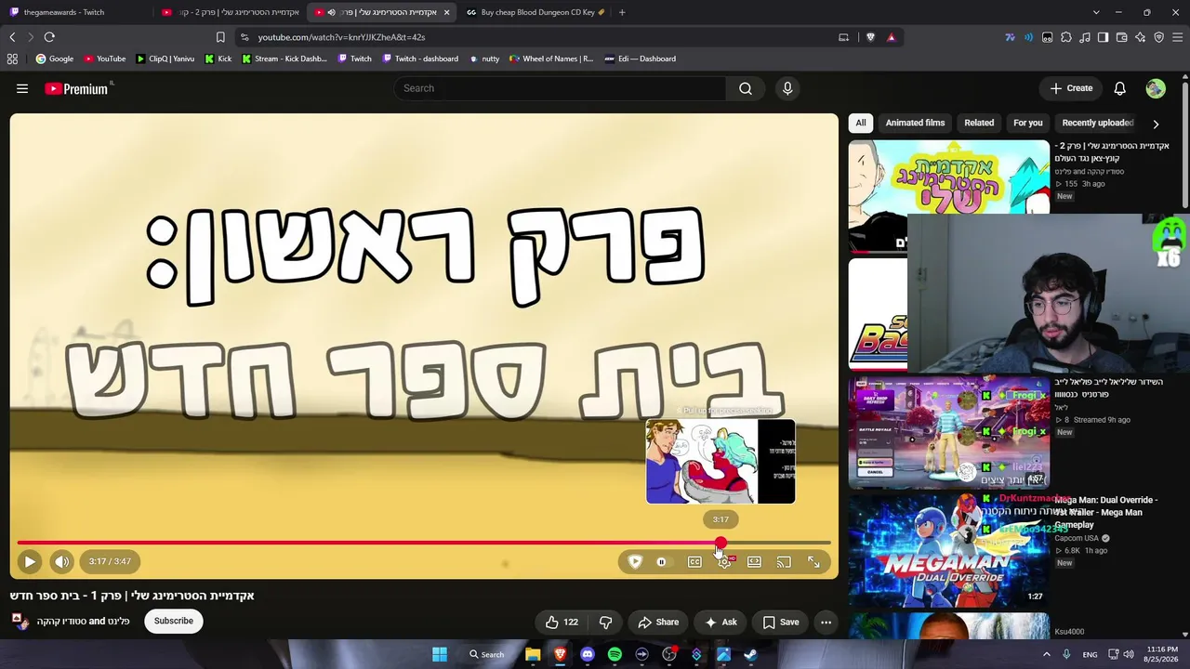Viewport: 1190px width, 669px height.
Task: Select the For you chip
Action: pyautogui.click(x=1027, y=123)
